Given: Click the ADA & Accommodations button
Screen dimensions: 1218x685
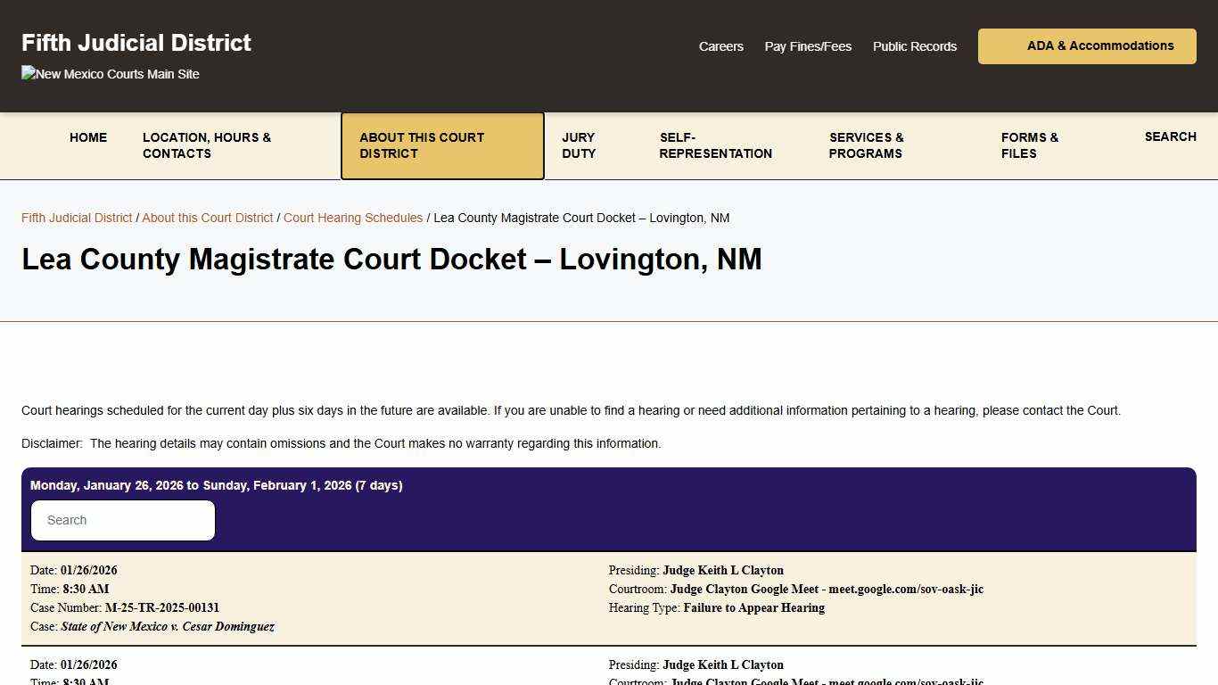Looking at the screenshot, I should click(1086, 45).
